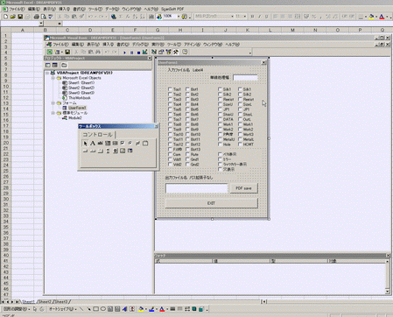Image resolution: width=393 pixels, height=317 pixels.
Task: Click the VBA help question icon
Action: point(185,52)
